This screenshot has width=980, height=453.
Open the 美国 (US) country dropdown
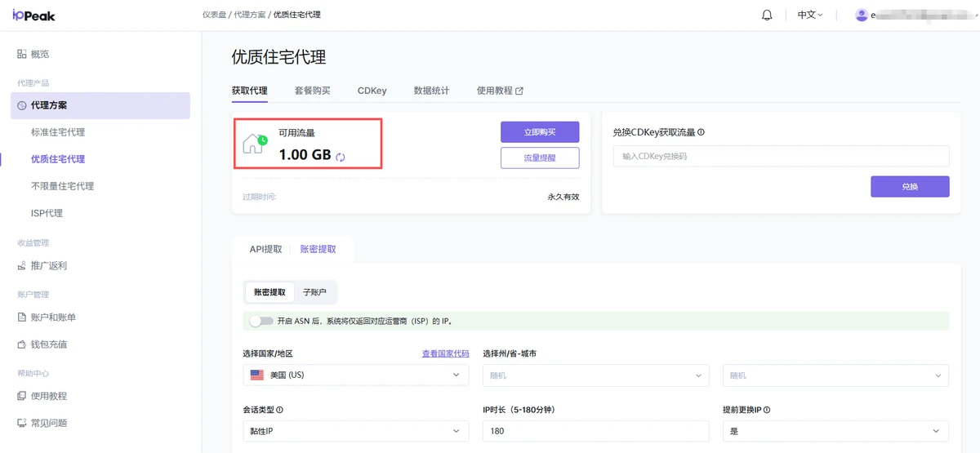(x=356, y=375)
